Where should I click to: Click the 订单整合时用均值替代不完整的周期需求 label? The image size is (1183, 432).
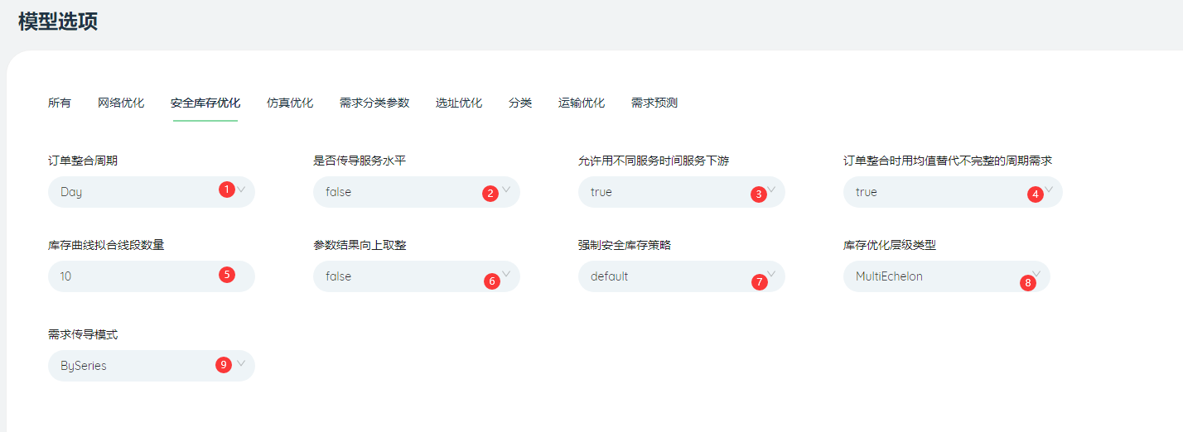(x=948, y=161)
